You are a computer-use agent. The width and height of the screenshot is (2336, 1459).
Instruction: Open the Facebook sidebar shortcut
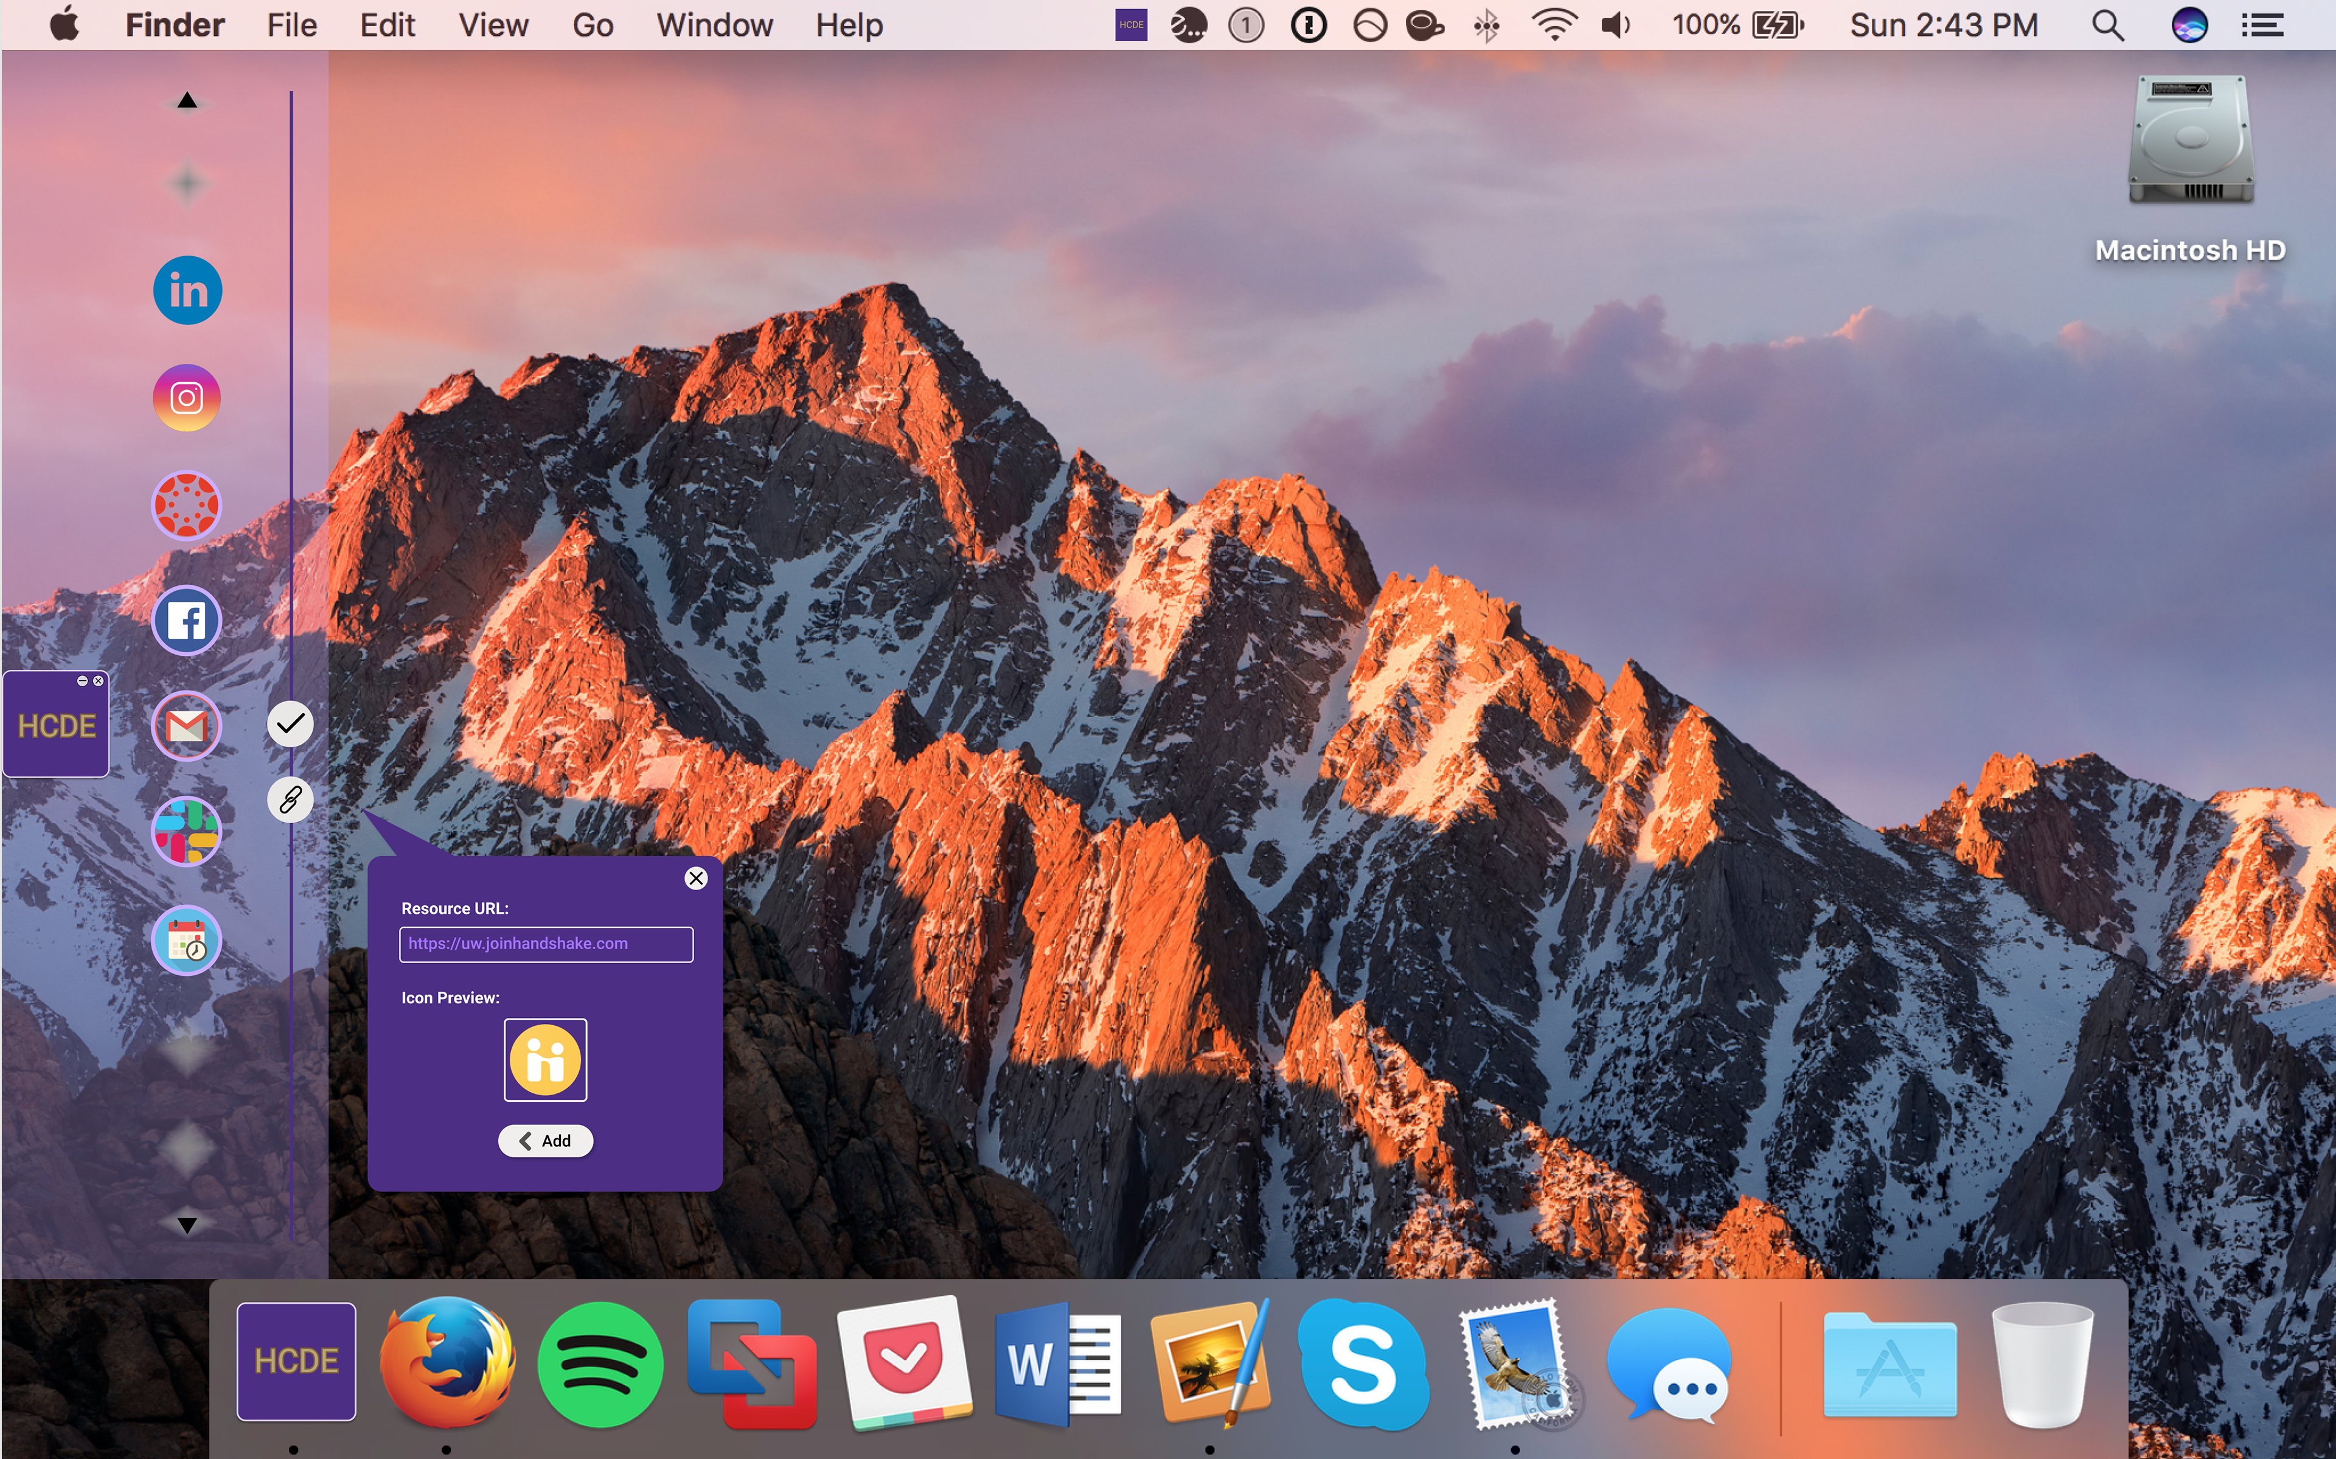(x=187, y=621)
